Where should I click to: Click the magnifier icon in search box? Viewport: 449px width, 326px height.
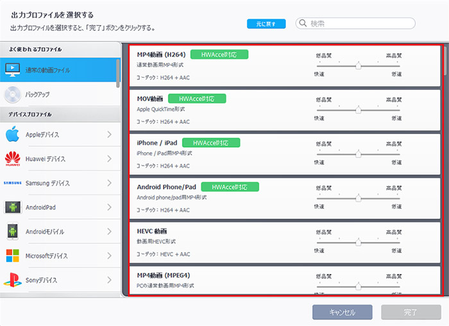[x=303, y=23]
